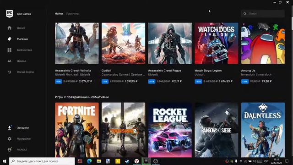This screenshot has height=165, width=293.
Task: Open the Assassin's Creed Rogue title link
Action: click(165, 71)
